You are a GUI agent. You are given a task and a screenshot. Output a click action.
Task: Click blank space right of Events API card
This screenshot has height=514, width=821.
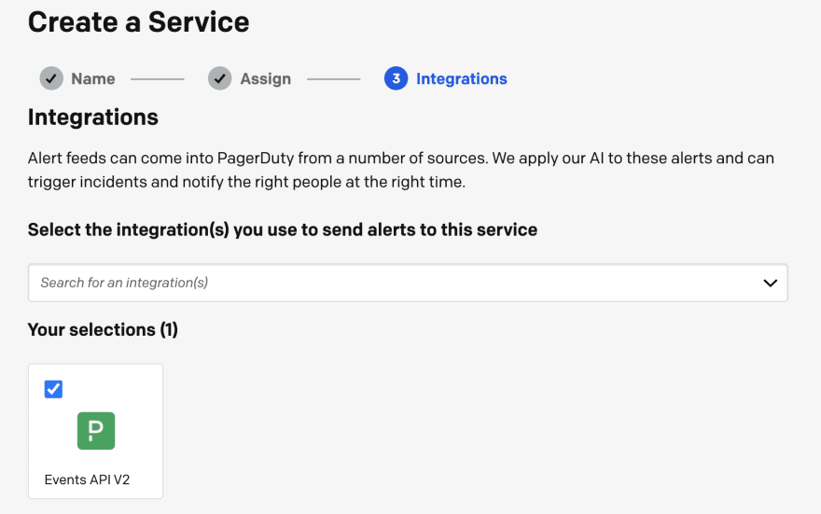pos(466,431)
